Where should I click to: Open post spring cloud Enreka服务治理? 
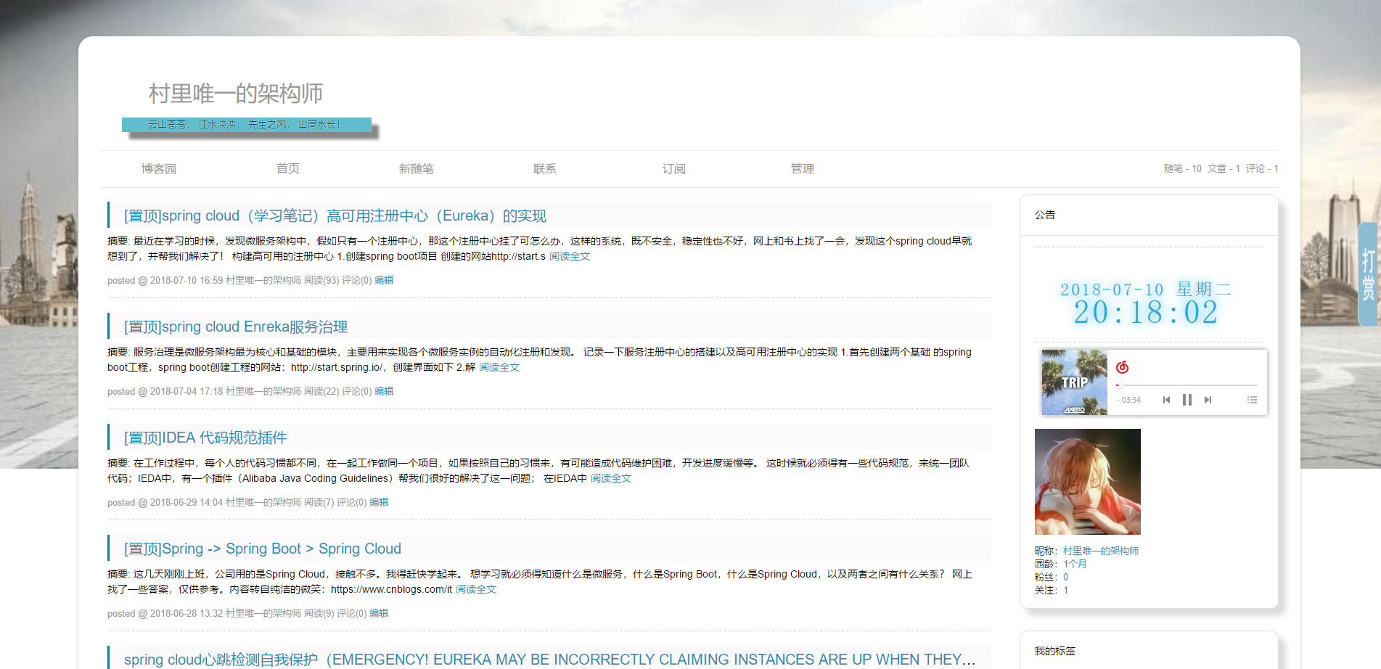pyautogui.click(x=236, y=327)
